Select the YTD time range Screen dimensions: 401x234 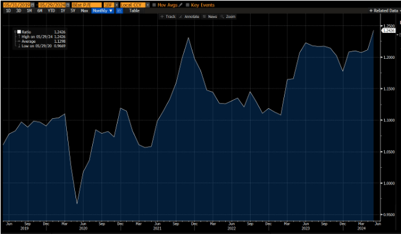(51, 11)
